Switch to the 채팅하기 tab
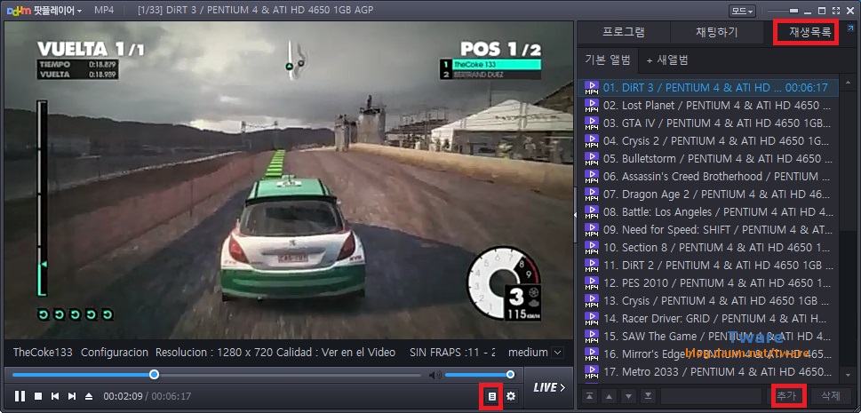Viewport: 861px width, 413px height. tap(716, 32)
